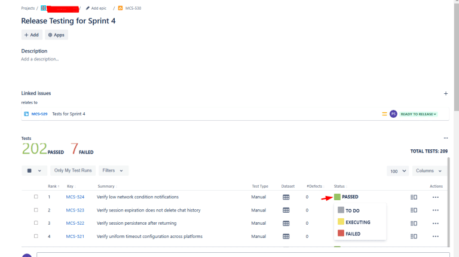
Task: Click green PASSED status color square
Action: point(337,197)
